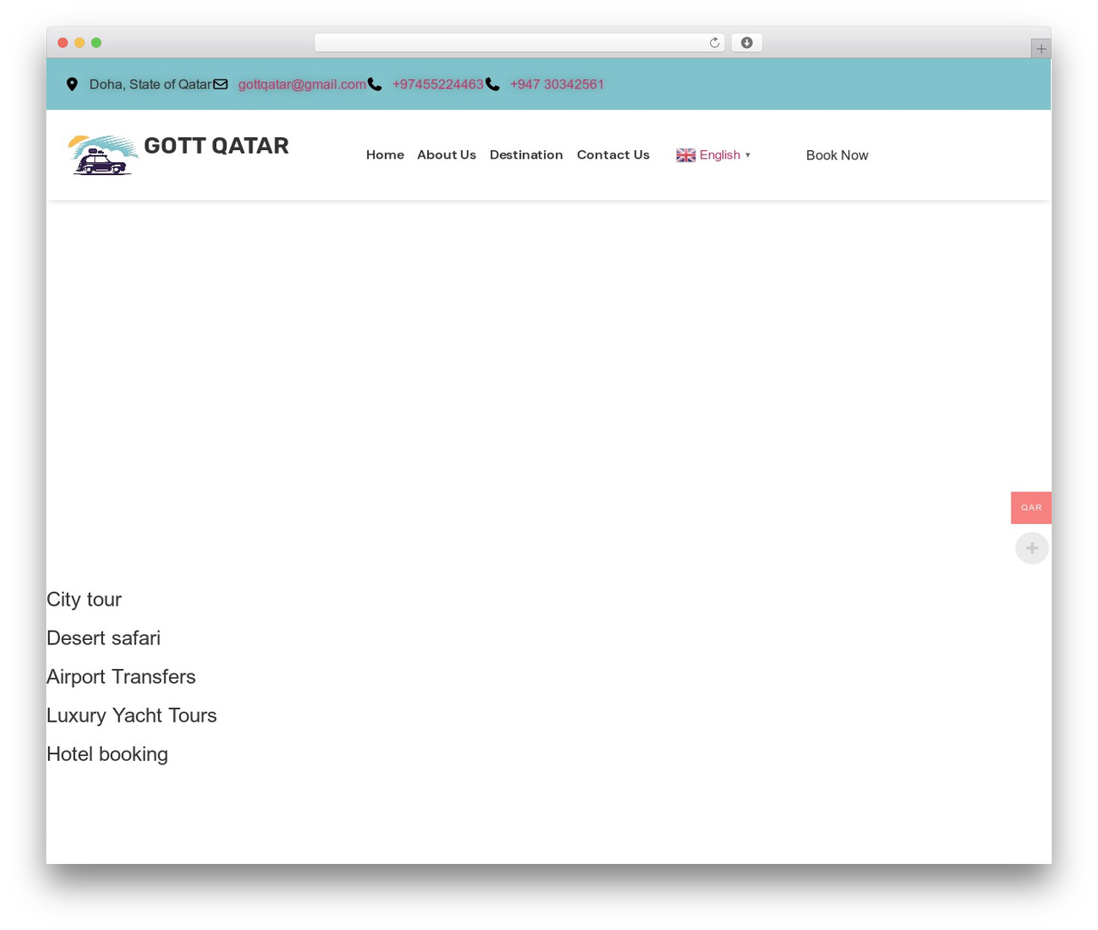Click the phone icon before +947 30342561
The height and width of the screenshot is (930, 1098).
point(492,84)
